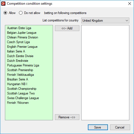Cancel the competition settings dialog
Viewport: 134px width, 134px height.
pyautogui.click(x=120, y=127)
